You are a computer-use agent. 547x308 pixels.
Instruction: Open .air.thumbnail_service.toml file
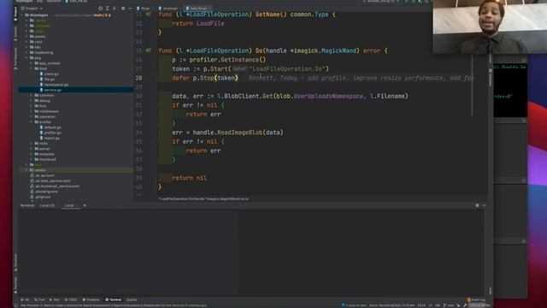[55, 187]
